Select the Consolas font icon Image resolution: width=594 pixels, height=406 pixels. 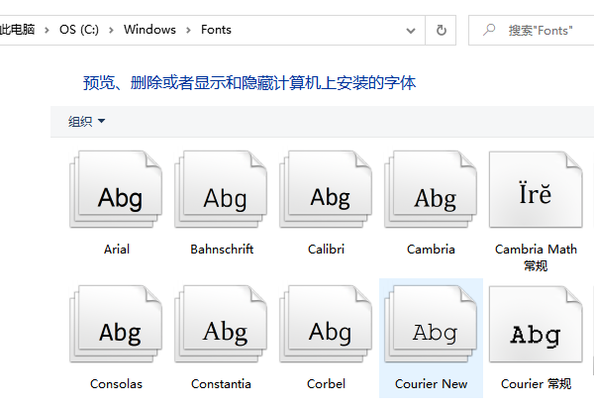pos(116,324)
